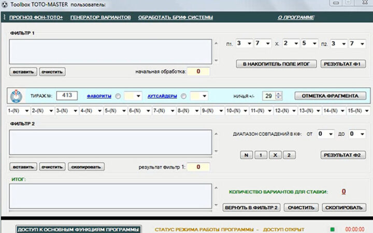373x233 pixels.
Task: Click ОТМЕТКА ФРАГМЕНТА button
Action: pyautogui.click(x=330, y=96)
